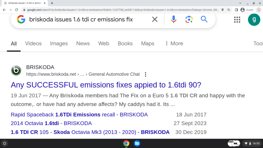263x148 pixels.
Task: Open Google Lens image search icon
Action: tap(189, 19)
